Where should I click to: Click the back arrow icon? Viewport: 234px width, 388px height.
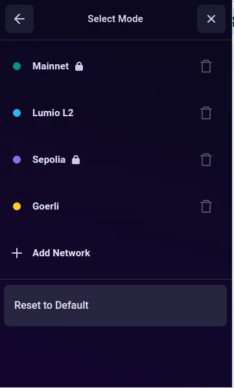tap(19, 19)
